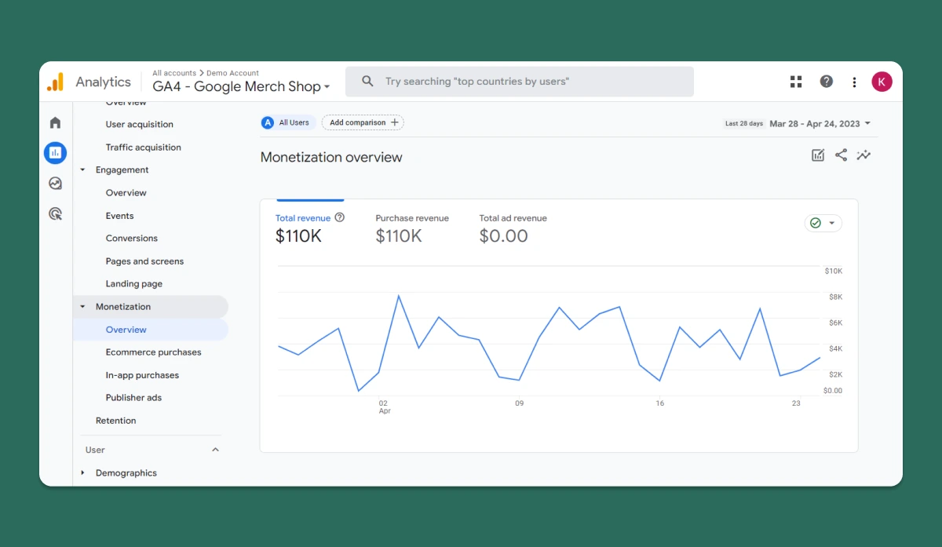Expand the Demographics section arrow
942x547 pixels.
pos(83,473)
